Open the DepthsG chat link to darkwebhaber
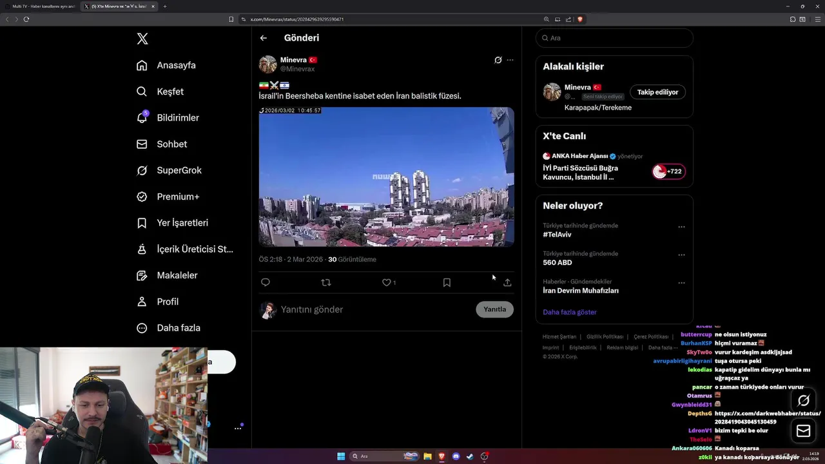 [x=768, y=418]
